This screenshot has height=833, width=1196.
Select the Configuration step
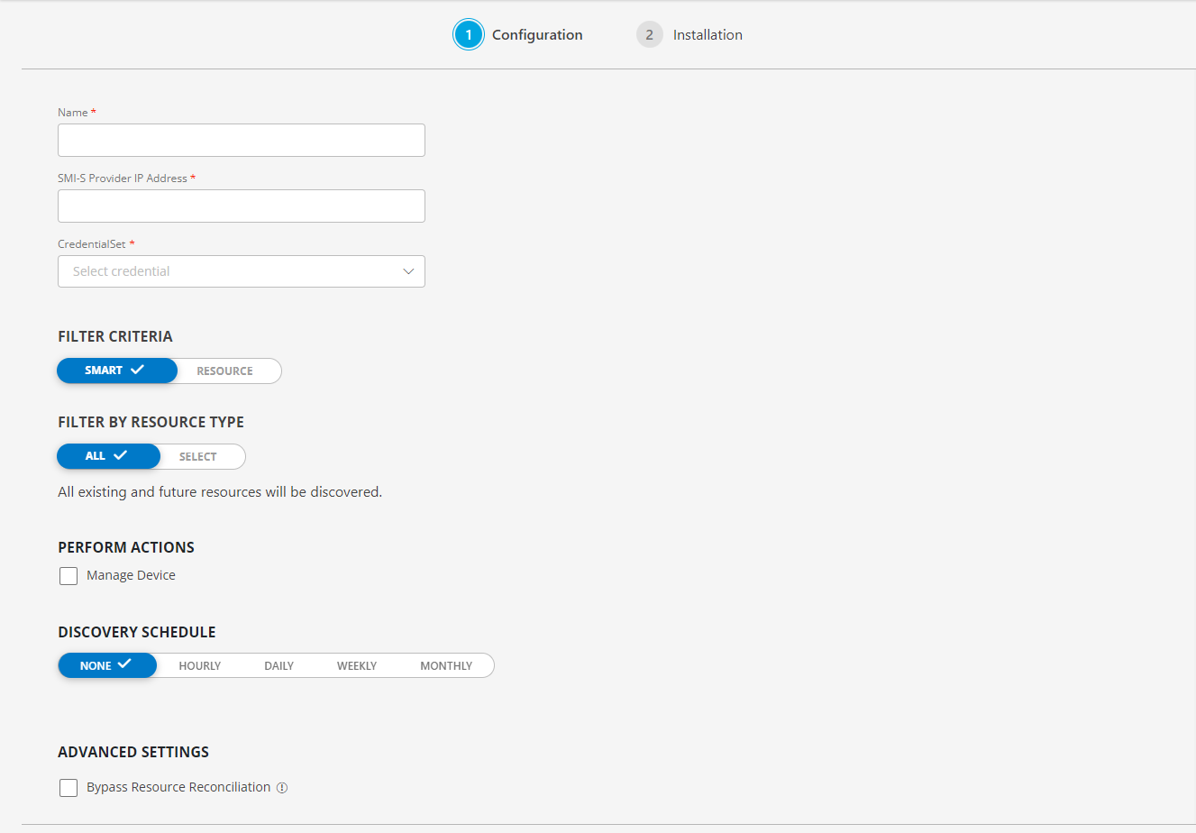point(537,33)
